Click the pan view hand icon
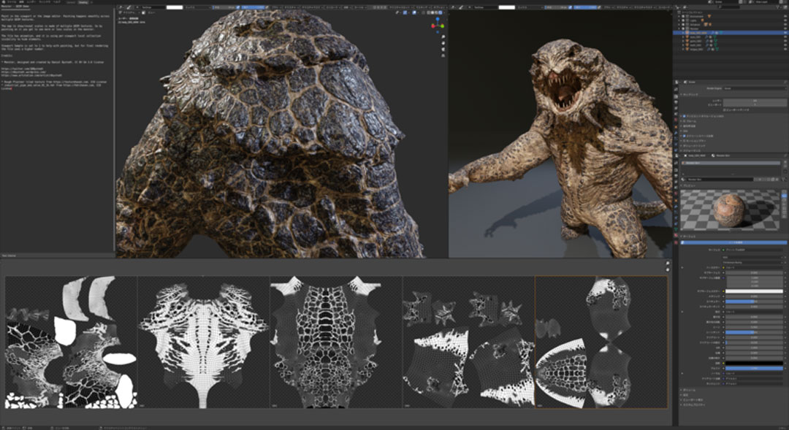This screenshot has width=789, height=430. coord(443,44)
